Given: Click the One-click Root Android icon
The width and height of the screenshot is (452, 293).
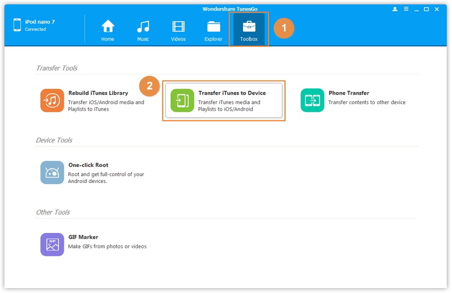Looking at the screenshot, I should [52, 172].
